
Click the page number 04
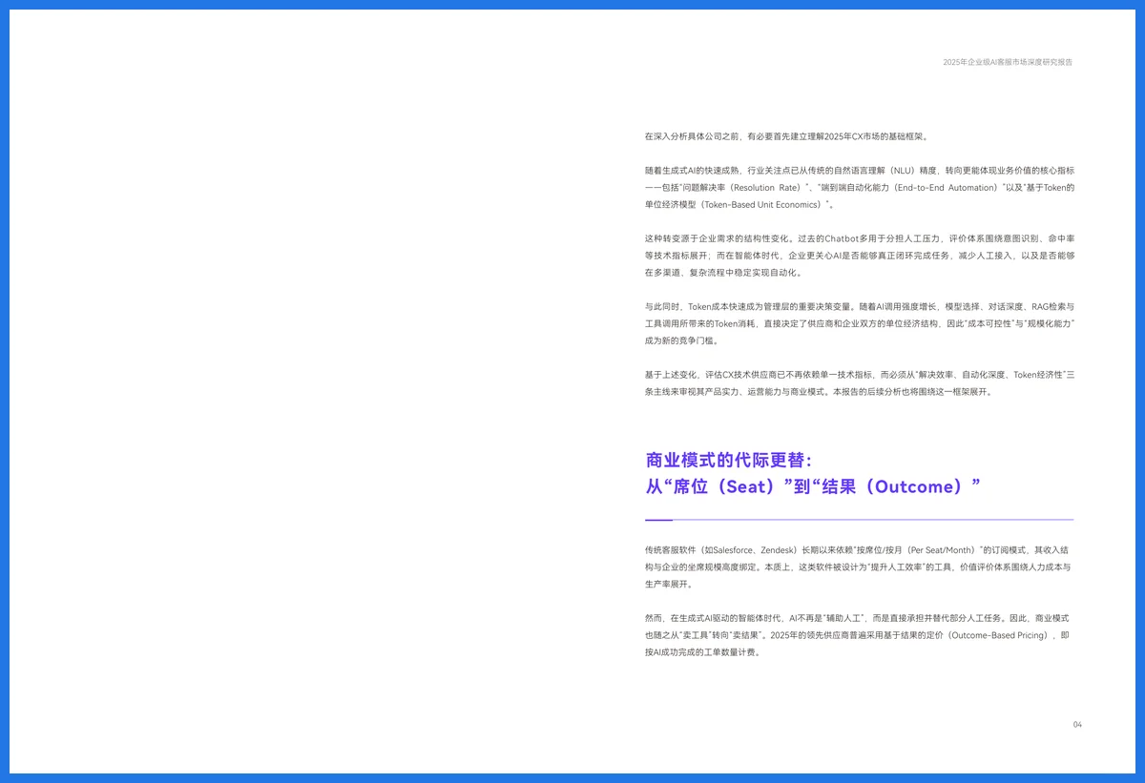tap(1077, 725)
